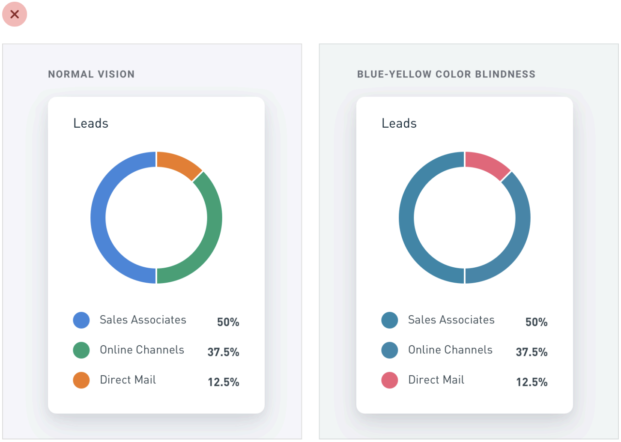The height and width of the screenshot is (442, 621).
Task: Click the red X icon at top left
Action: point(15,14)
